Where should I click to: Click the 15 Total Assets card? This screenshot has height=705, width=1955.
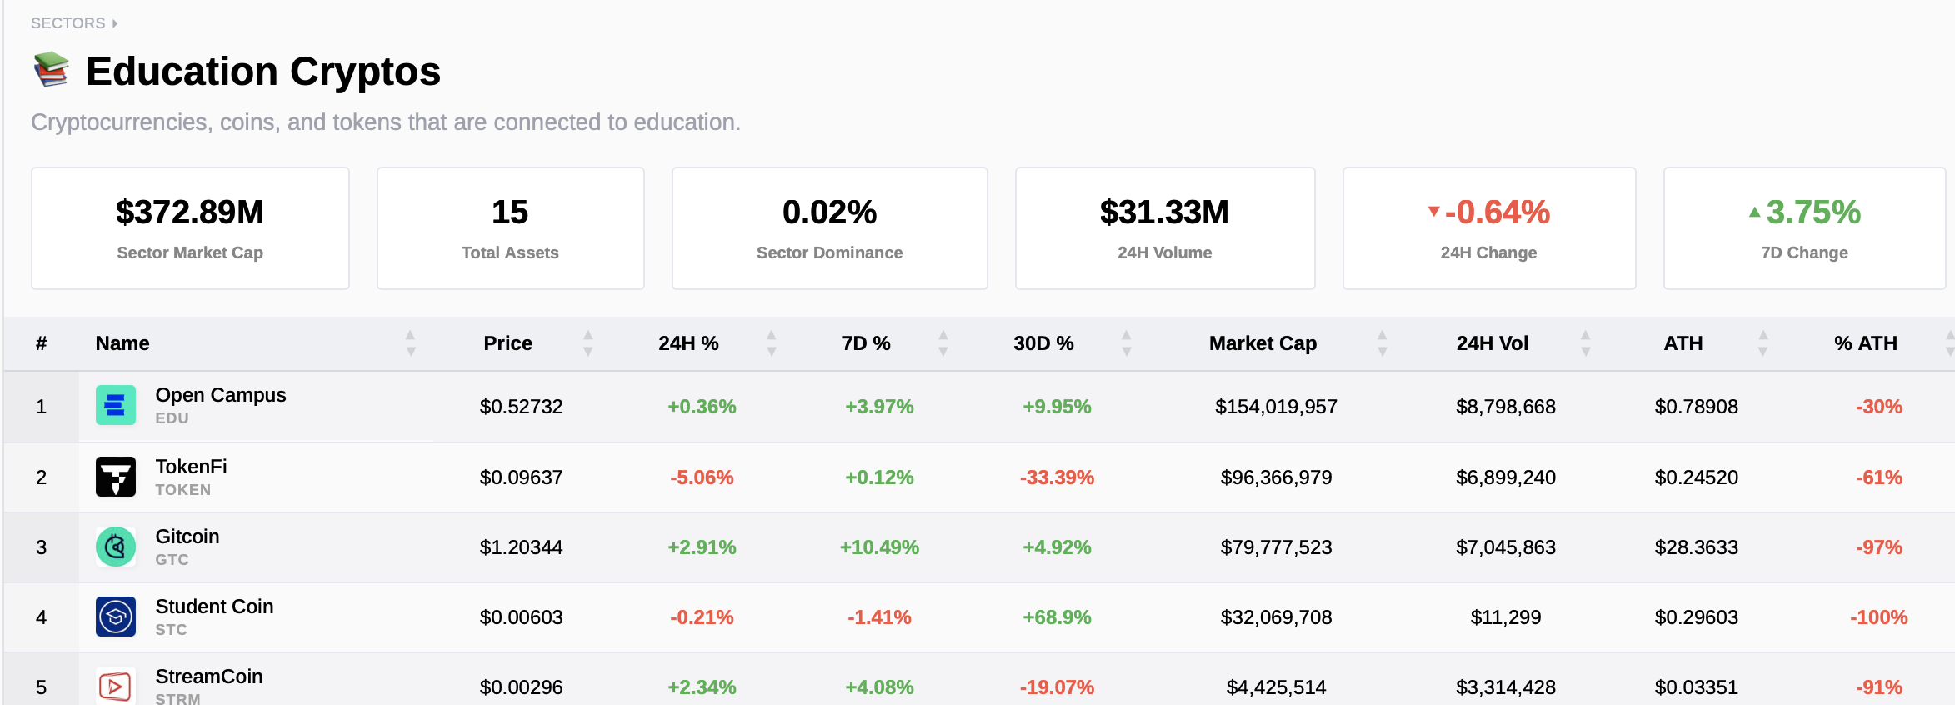click(510, 228)
